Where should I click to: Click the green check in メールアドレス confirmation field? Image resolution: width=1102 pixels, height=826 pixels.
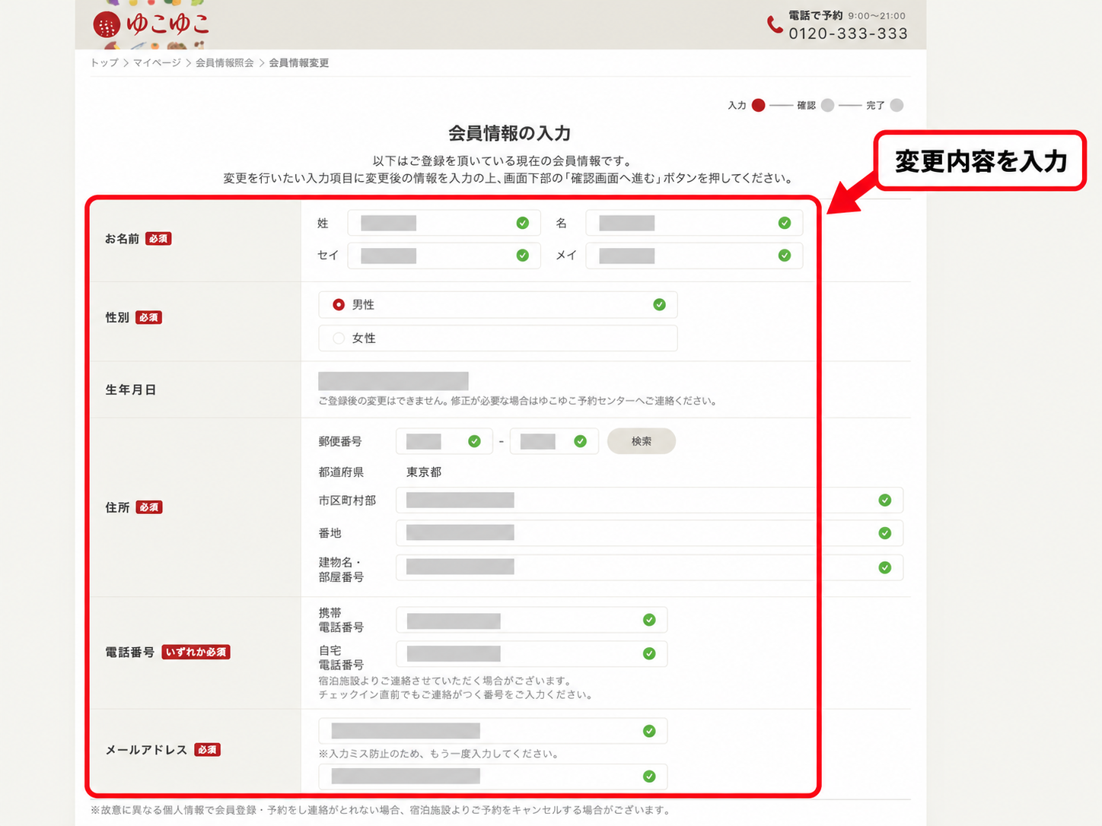649,777
